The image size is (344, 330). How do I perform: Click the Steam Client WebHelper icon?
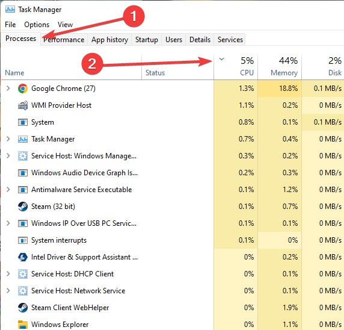pos(23,308)
